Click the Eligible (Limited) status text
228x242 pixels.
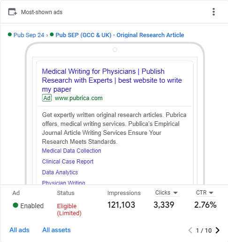click(x=69, y=210)
